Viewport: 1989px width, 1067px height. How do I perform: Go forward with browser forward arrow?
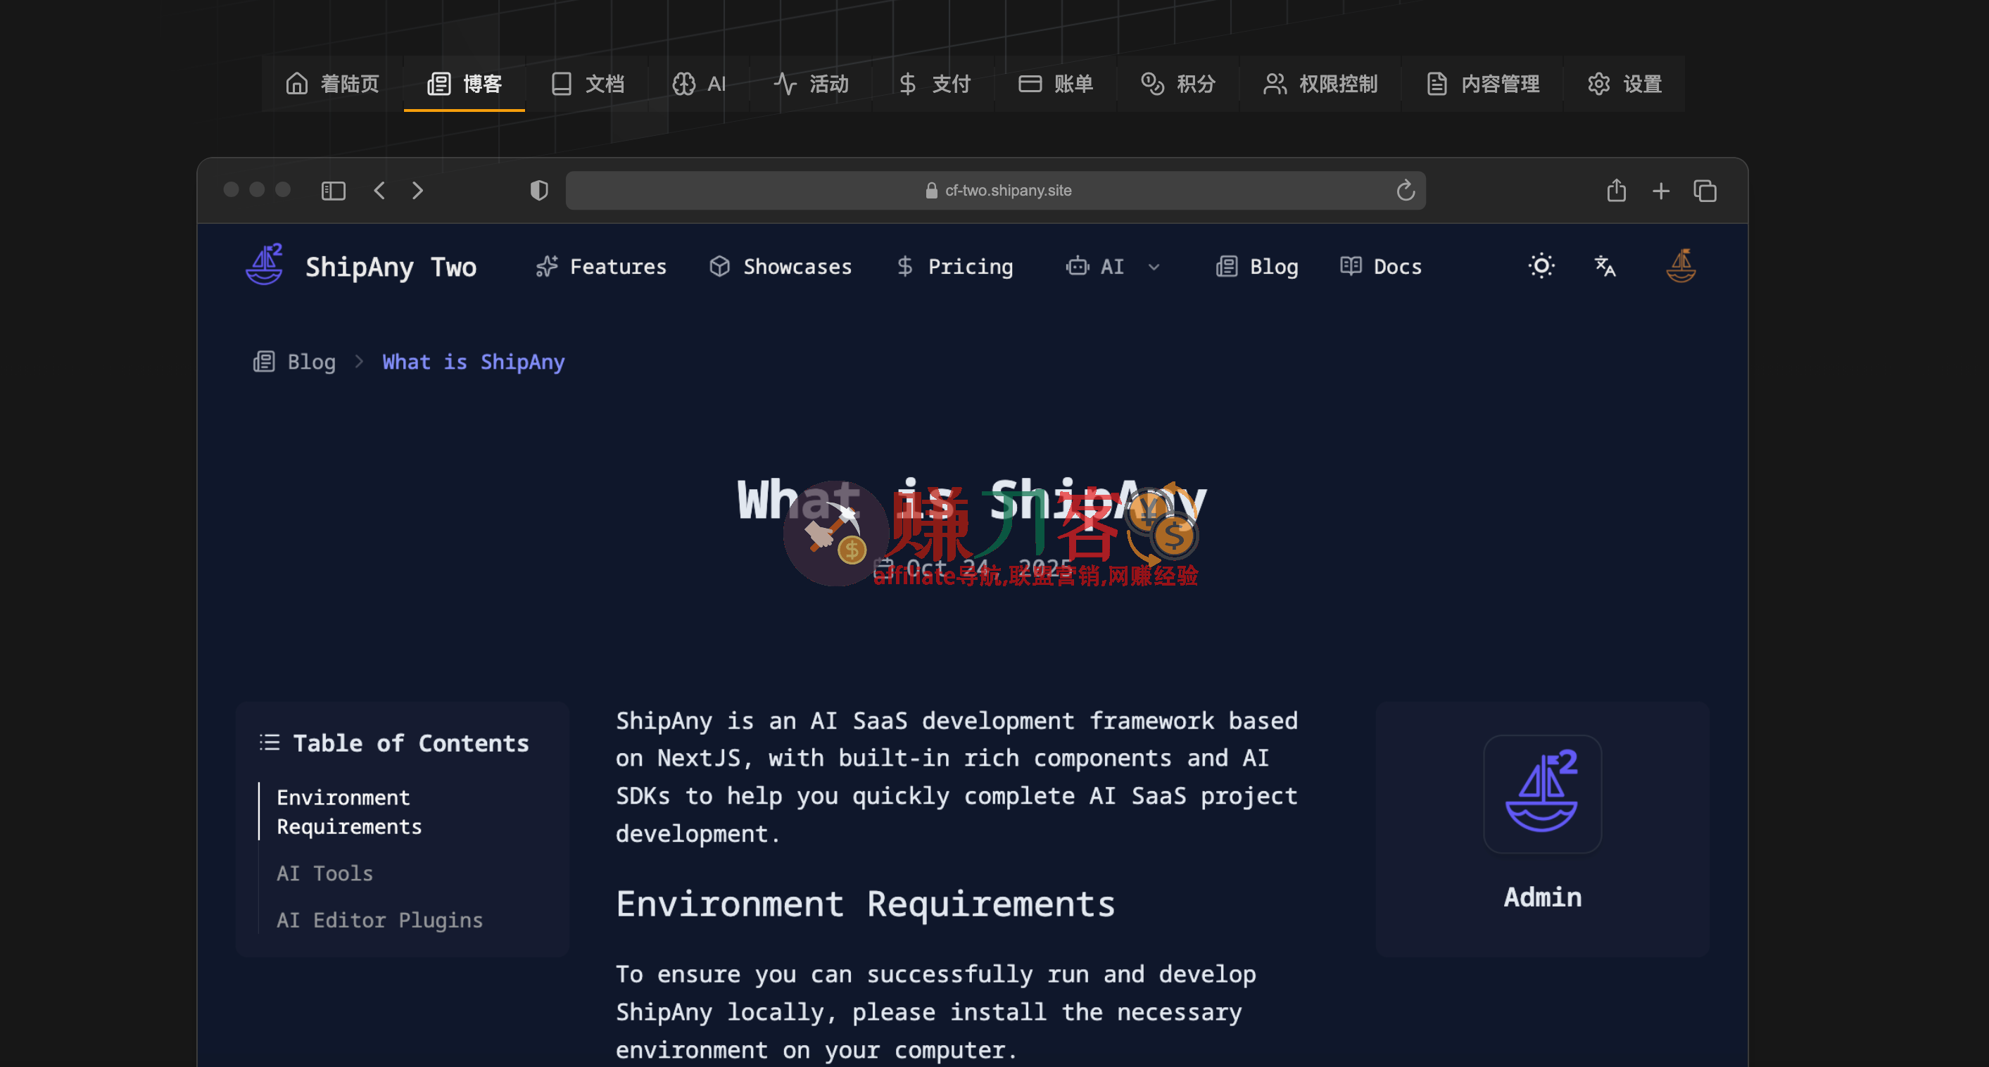click(x=418, y=191)
